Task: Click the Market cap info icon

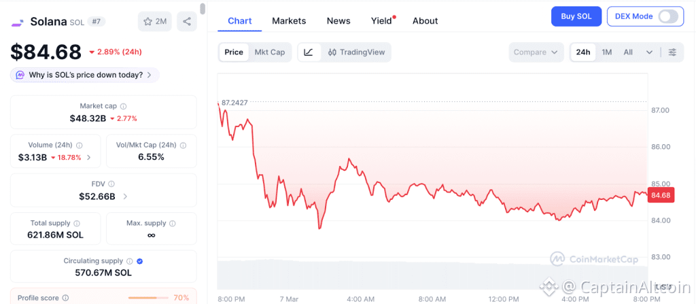Action: [x=123, y=107]
